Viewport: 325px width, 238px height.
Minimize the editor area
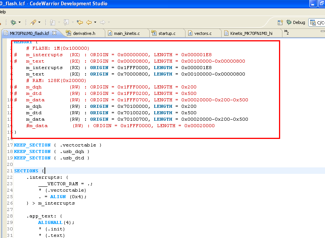coord(322,31)
